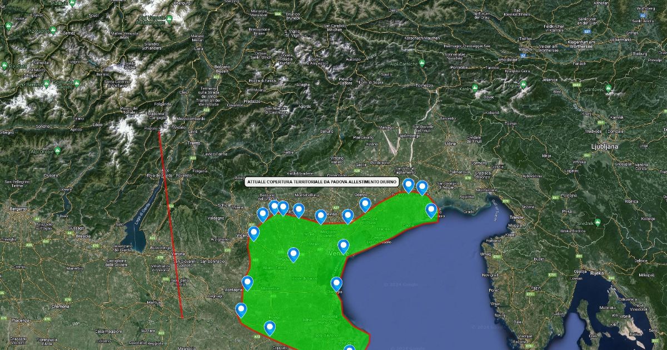Click the westernmost pin near Bassano del Grappa
The image size is (667, 350).
[263, 214]
